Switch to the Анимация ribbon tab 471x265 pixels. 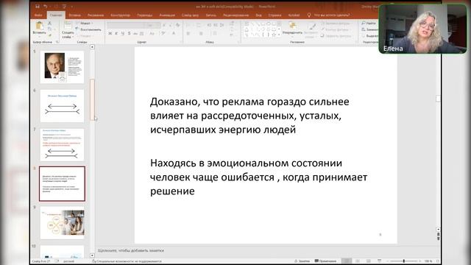point(167,15)
